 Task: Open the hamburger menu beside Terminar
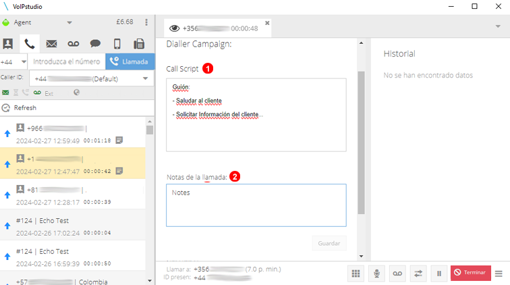(499, 274)
